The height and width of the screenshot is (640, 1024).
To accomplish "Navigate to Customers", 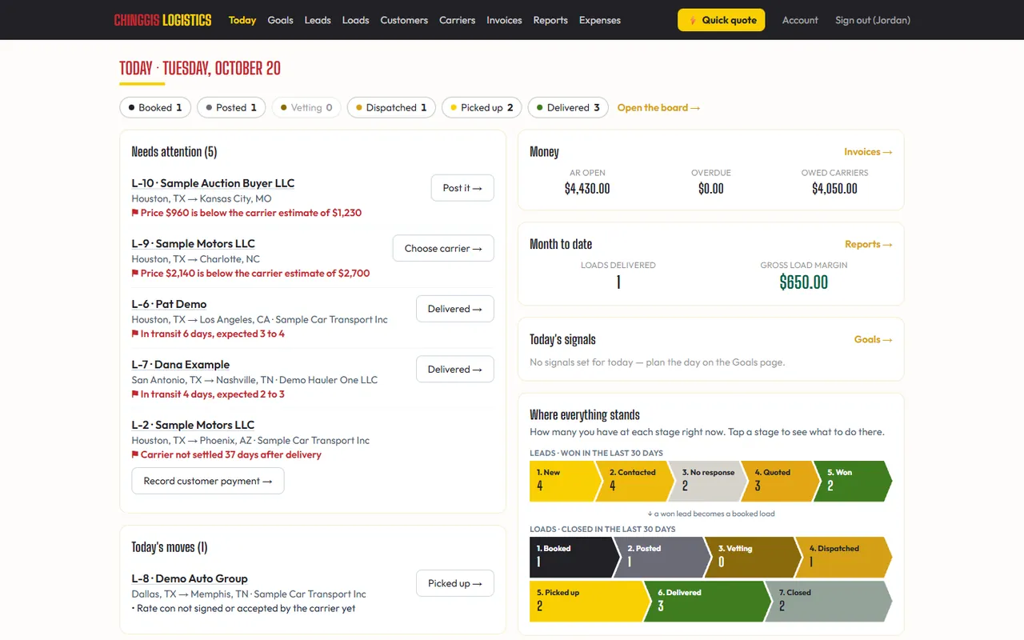I will pos(404,20).
